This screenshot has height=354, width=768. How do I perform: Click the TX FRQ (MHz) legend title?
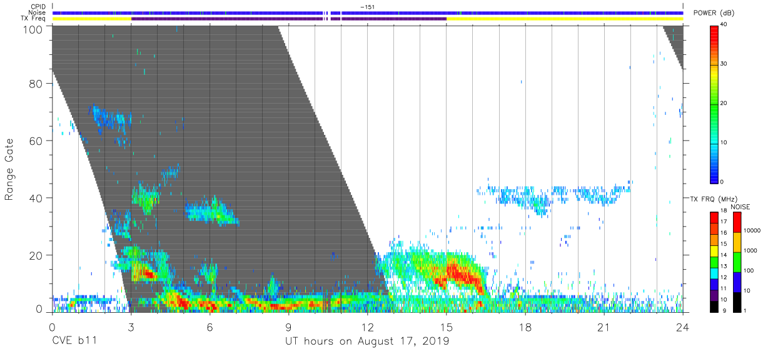coord(712,199)
